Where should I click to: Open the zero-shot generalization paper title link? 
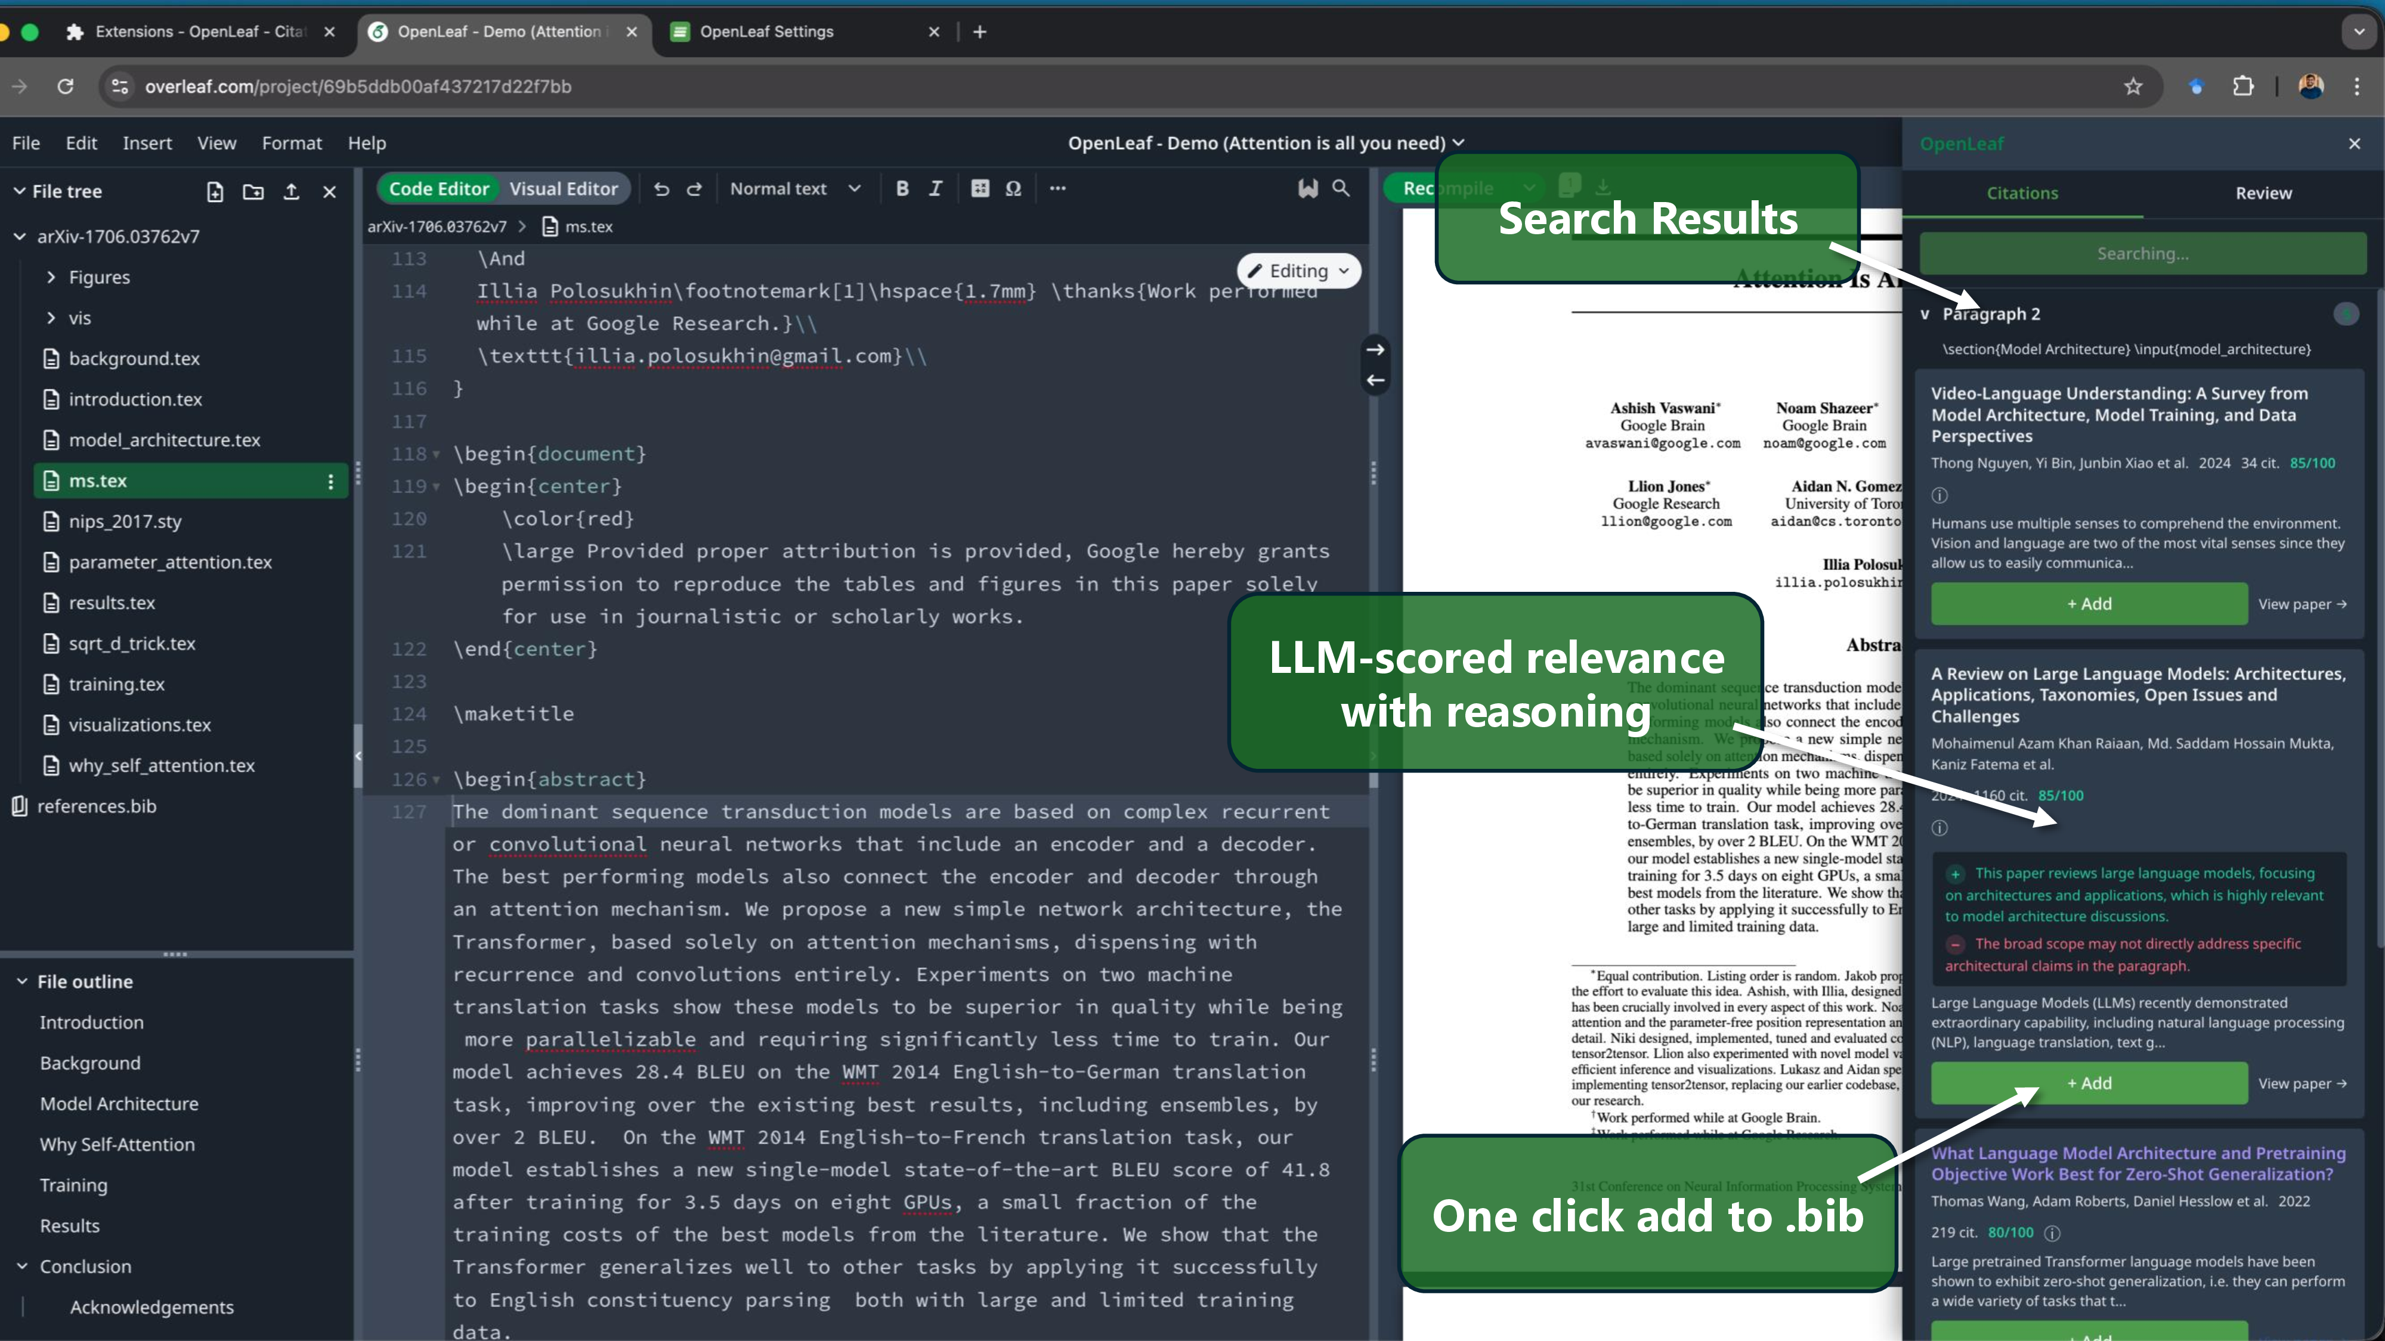point(2138,1164)
